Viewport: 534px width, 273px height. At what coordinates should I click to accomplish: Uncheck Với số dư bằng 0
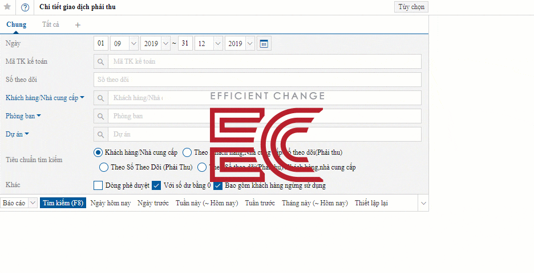(x=156, y=185)
